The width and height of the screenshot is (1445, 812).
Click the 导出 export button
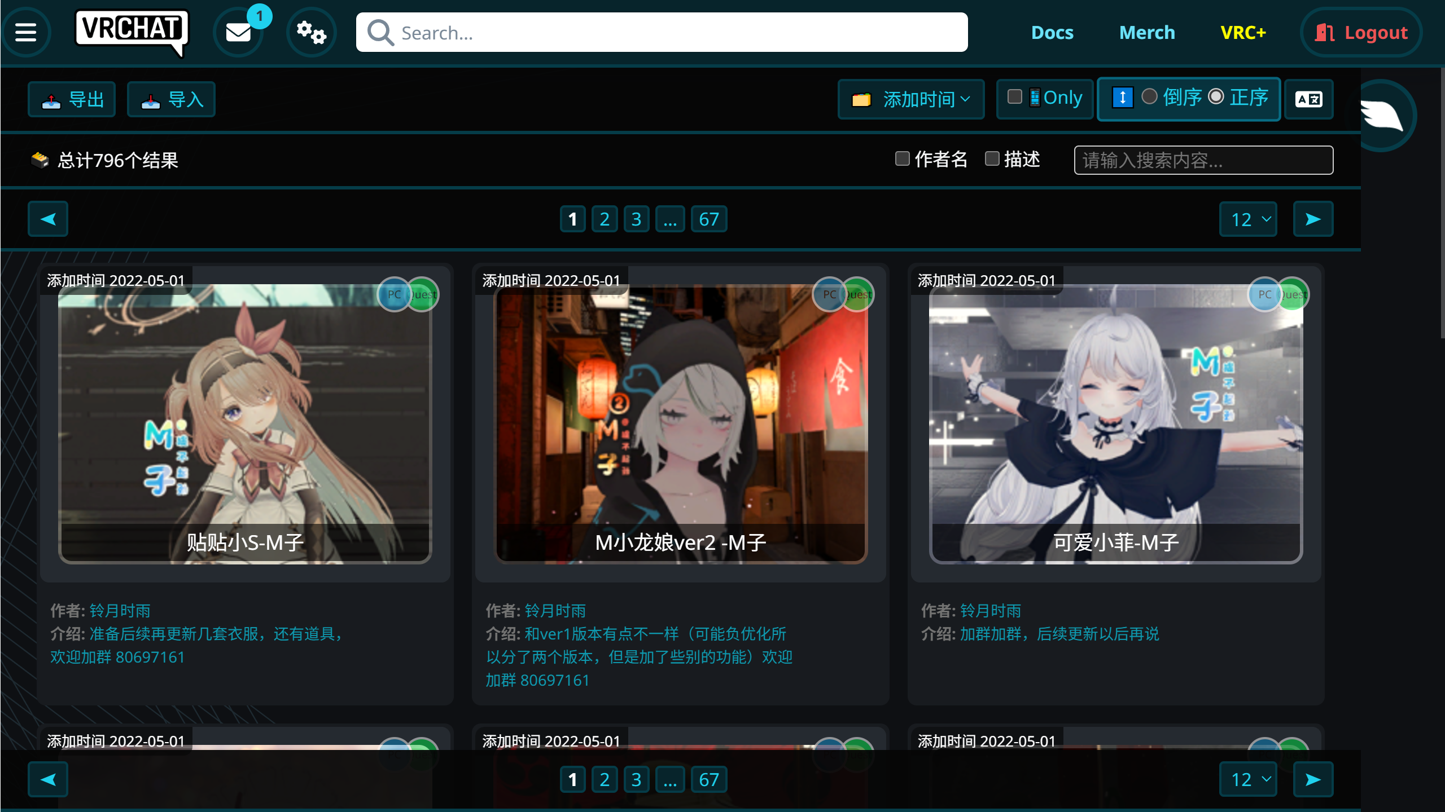click(x=72, y=99)
